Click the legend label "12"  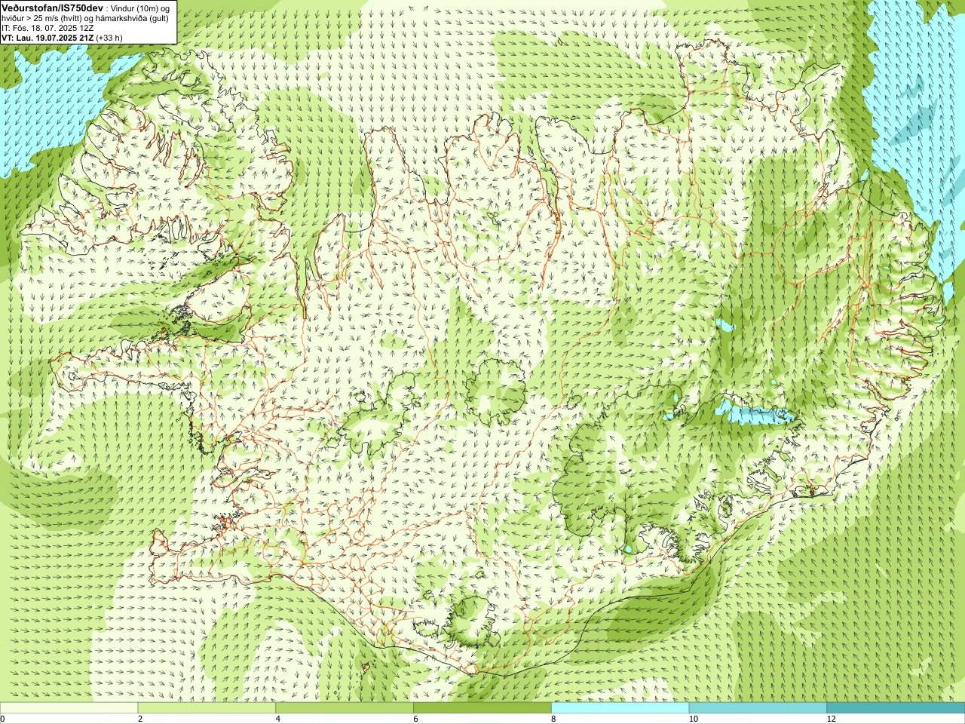click(831, 719)
